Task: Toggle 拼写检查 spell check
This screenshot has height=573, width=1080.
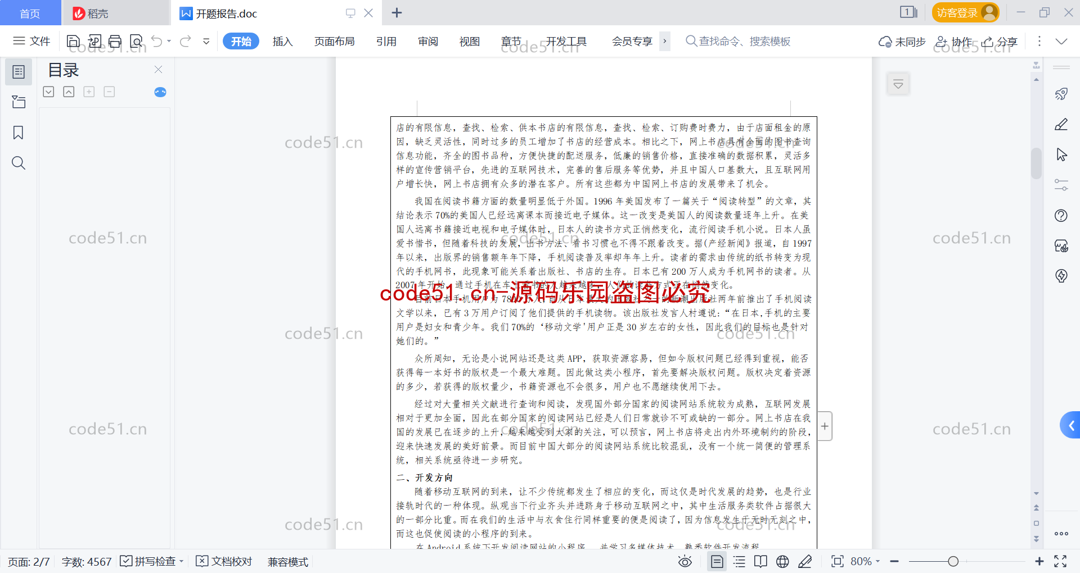Action: [152, 561]
